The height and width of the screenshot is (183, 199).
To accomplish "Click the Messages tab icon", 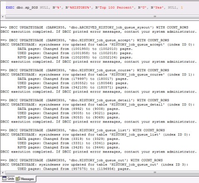I will [18, 179].
